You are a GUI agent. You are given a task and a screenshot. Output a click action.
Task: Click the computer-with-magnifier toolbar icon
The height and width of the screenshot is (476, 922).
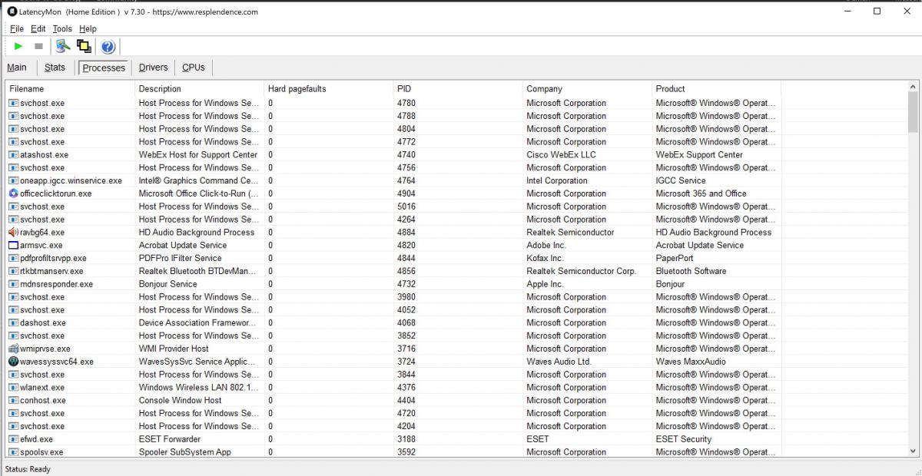(x=63, y=46)
